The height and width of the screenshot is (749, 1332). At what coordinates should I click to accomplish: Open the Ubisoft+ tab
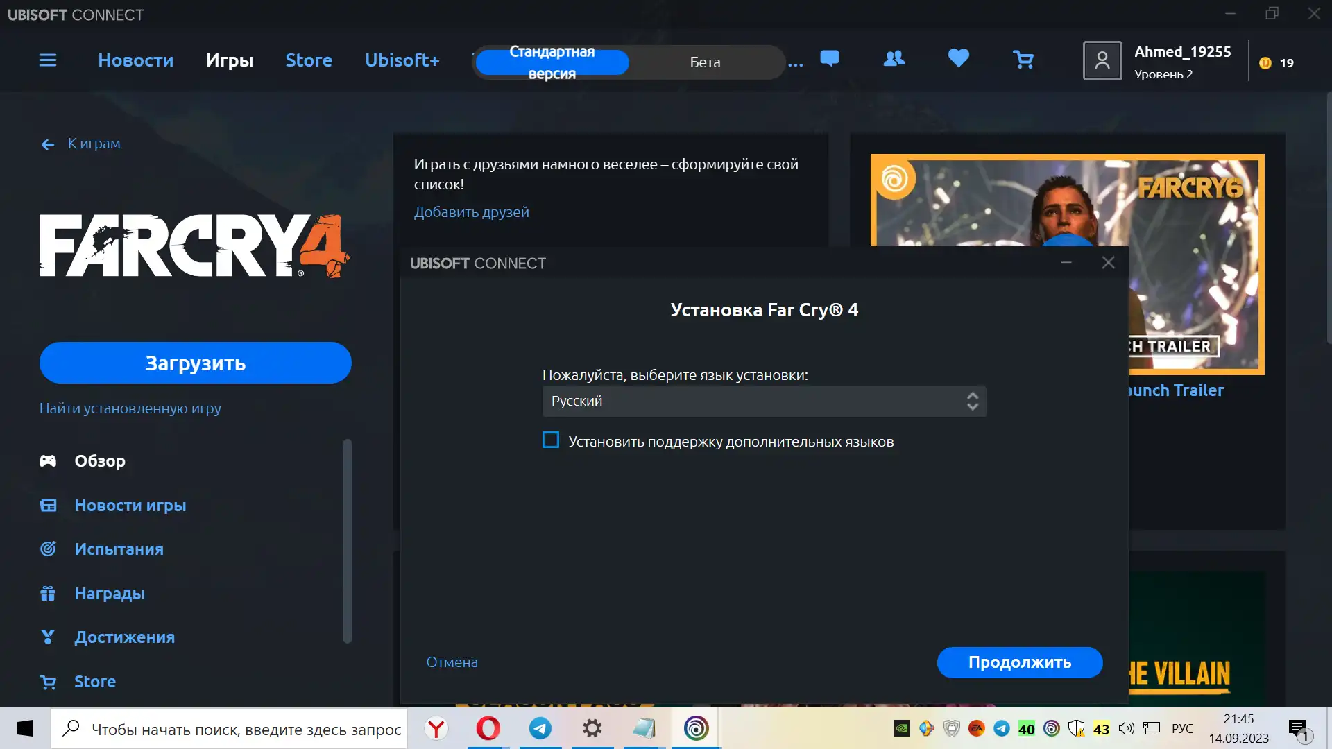402,60
